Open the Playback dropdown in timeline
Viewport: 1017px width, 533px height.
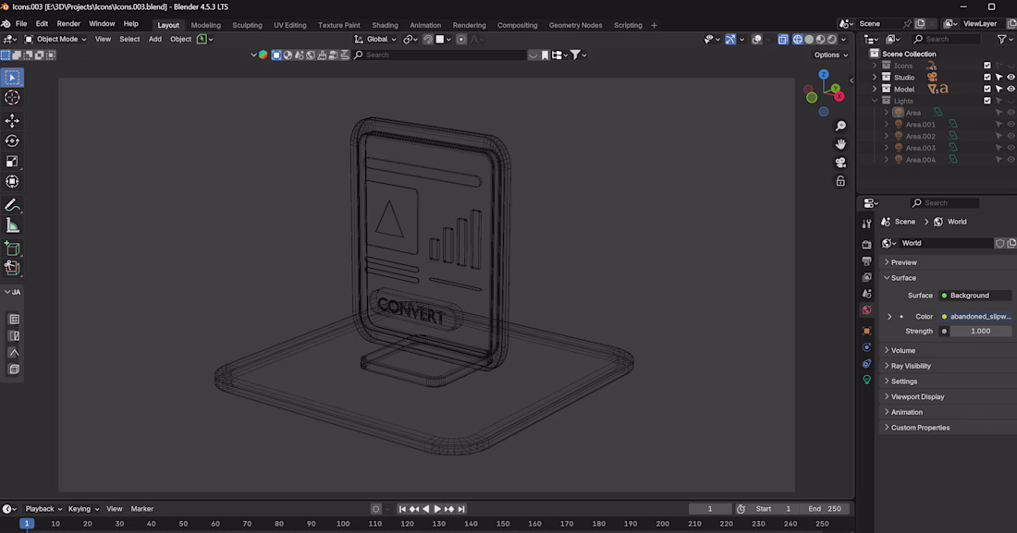(43, 509)
